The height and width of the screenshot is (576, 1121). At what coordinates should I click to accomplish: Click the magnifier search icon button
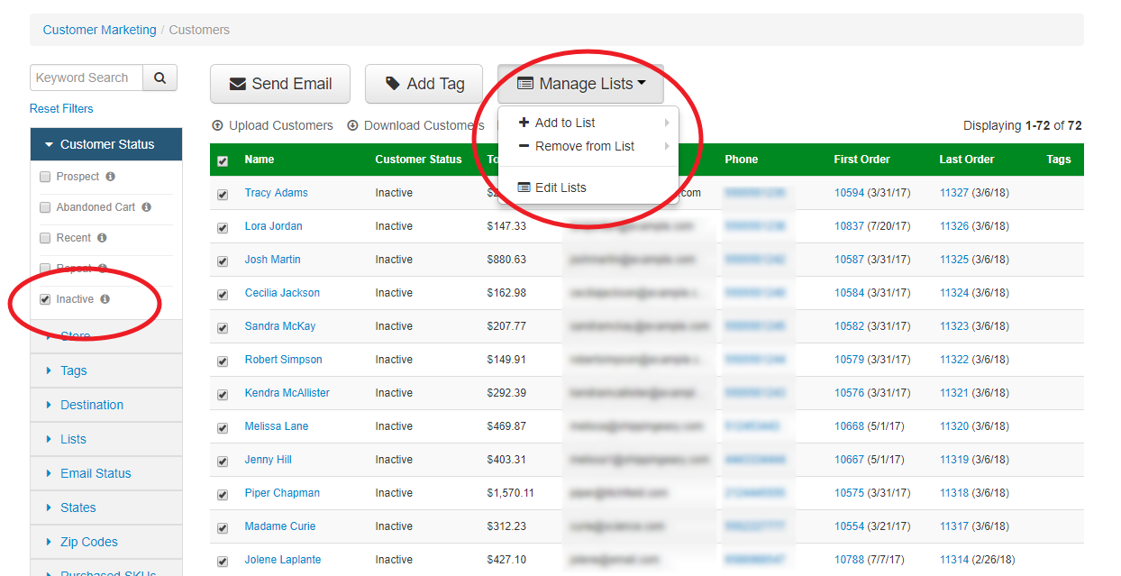tap(159, 78)
